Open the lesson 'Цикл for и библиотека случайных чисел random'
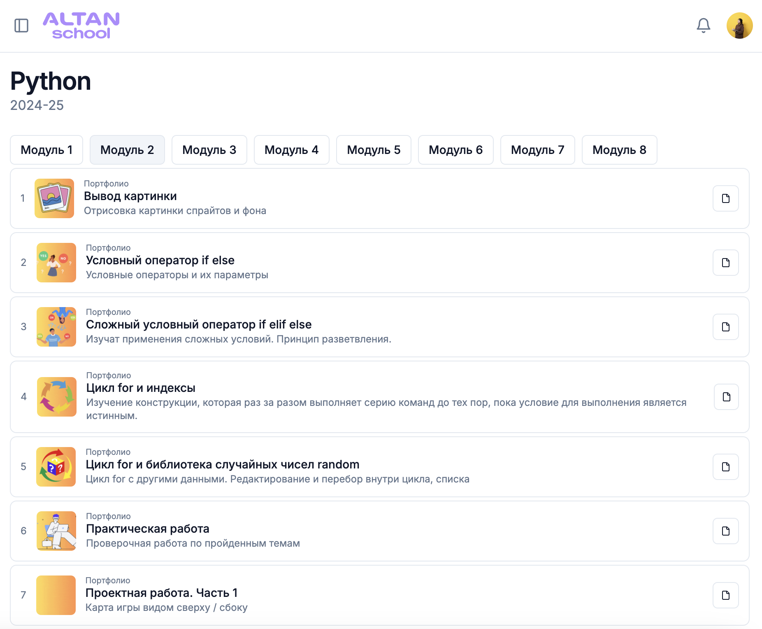This screenshot has width=762, height=629. (222, 464)
